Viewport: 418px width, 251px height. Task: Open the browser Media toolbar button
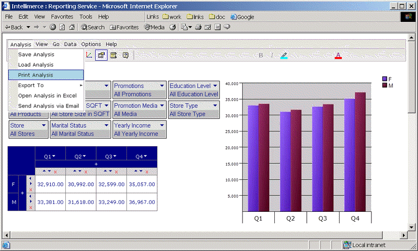point(154,27)
